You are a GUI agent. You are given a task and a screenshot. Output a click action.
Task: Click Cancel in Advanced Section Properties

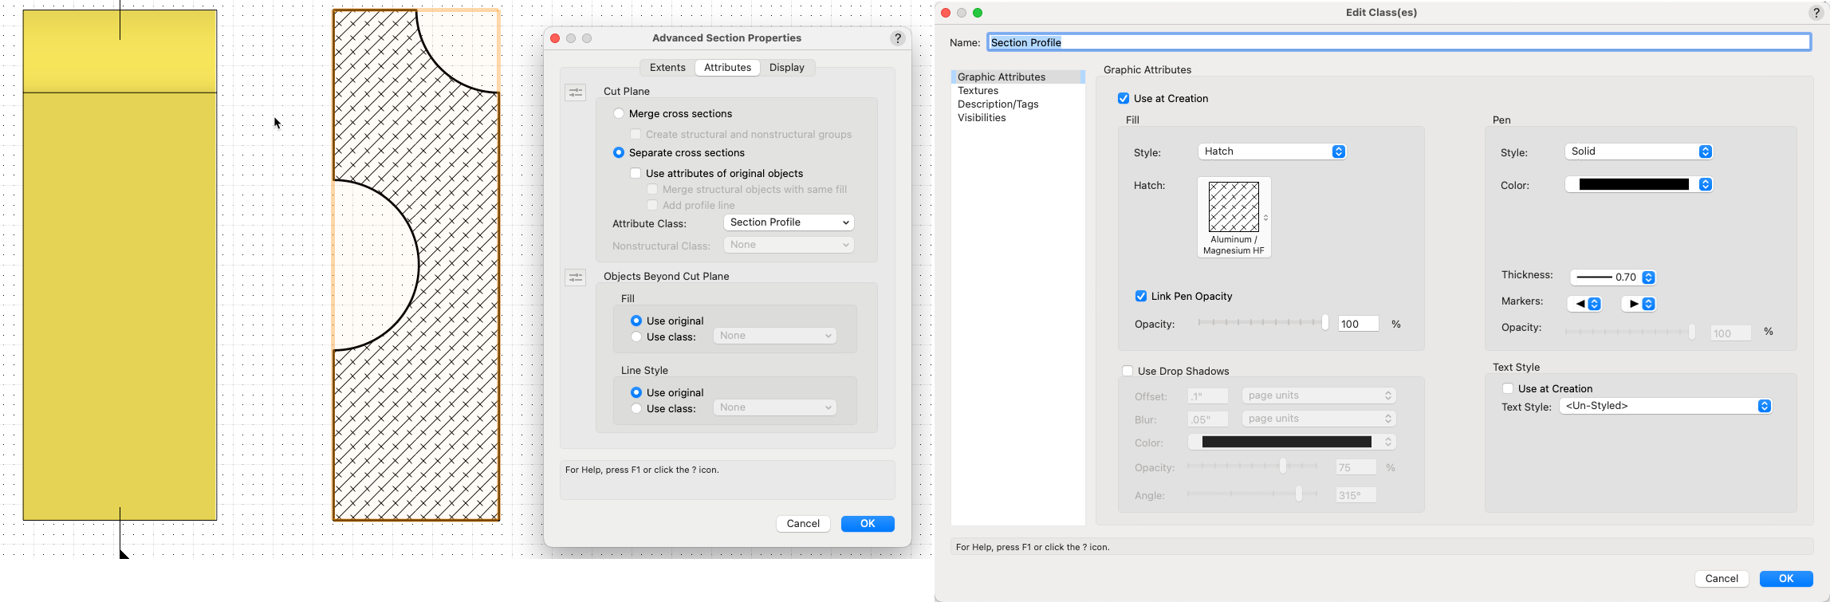pos(803,524)
